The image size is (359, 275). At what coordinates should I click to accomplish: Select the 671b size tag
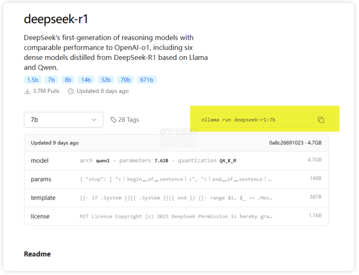click(146, 80)
